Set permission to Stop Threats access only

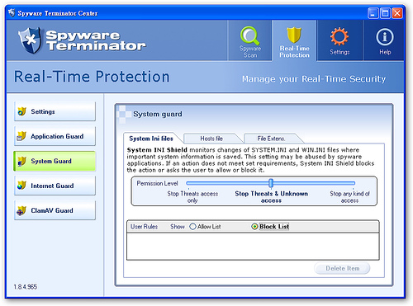pos(192,197)
